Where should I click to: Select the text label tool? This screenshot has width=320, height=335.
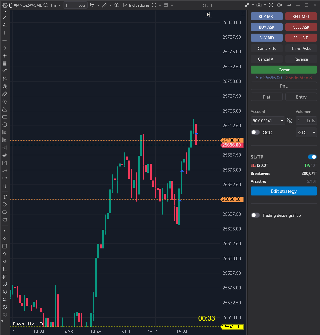[x=4, y=197]
